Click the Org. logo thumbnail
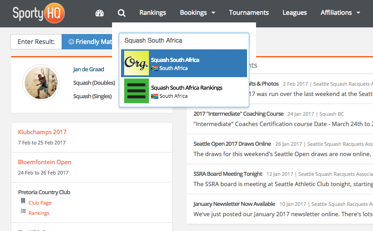 coord(136,63)
